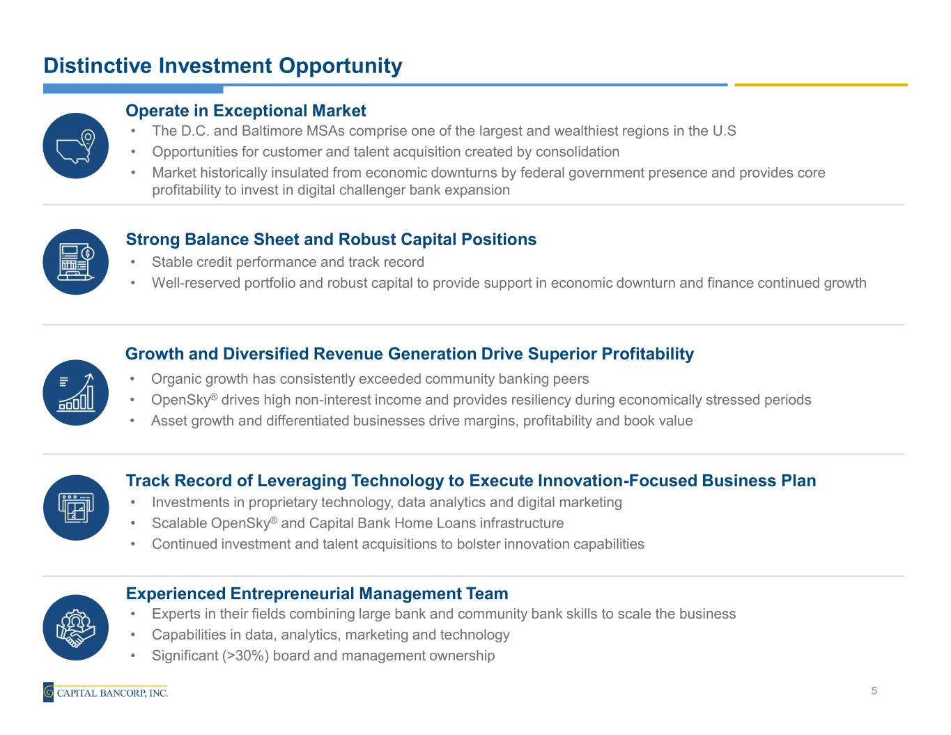This screenshot has height=735, width=951.
Task: Click the thick blue bar under title
Action: coord(133,88)
